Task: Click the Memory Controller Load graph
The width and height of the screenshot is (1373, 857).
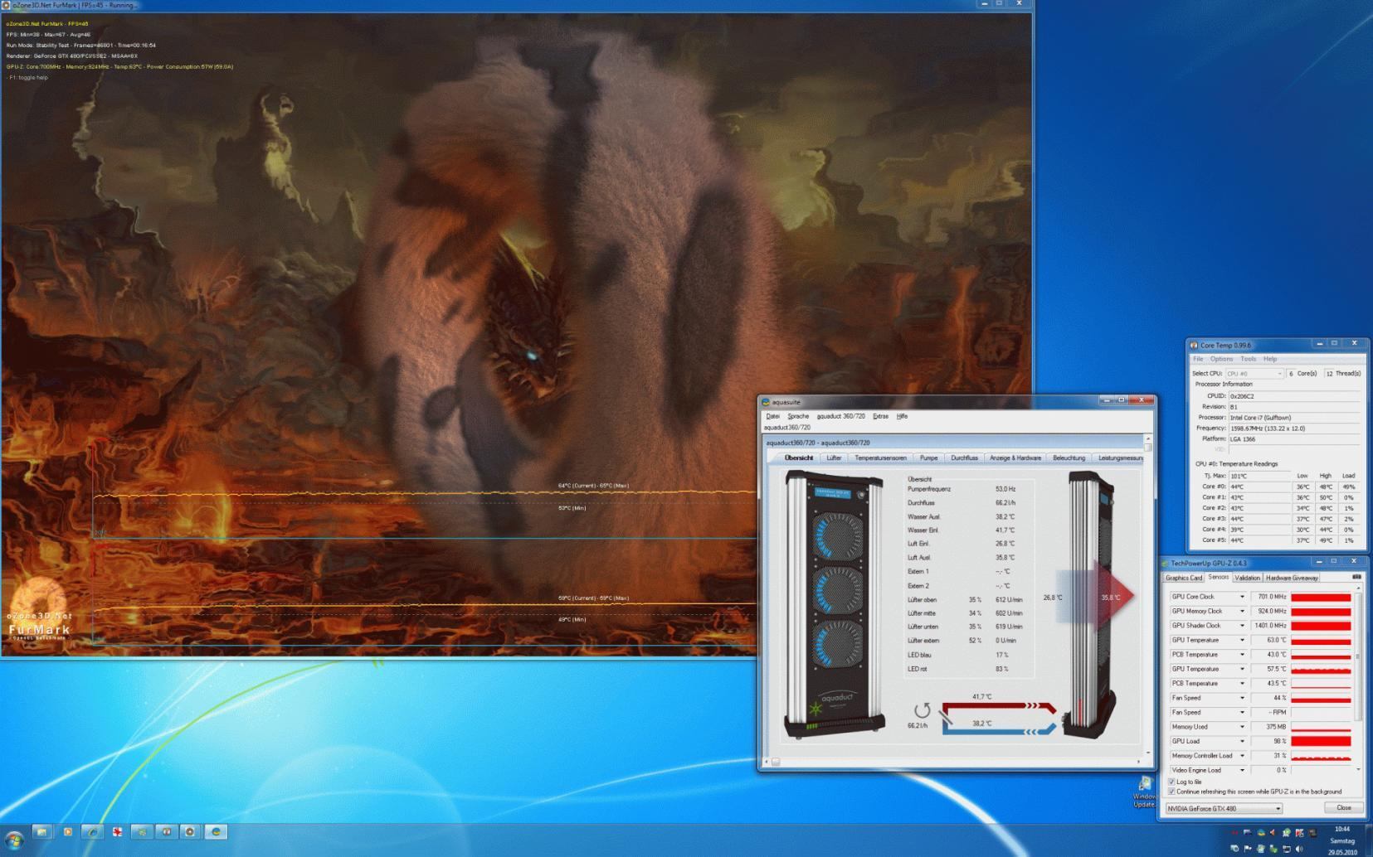Action: pyautogui.click(x=1321, y=756)
